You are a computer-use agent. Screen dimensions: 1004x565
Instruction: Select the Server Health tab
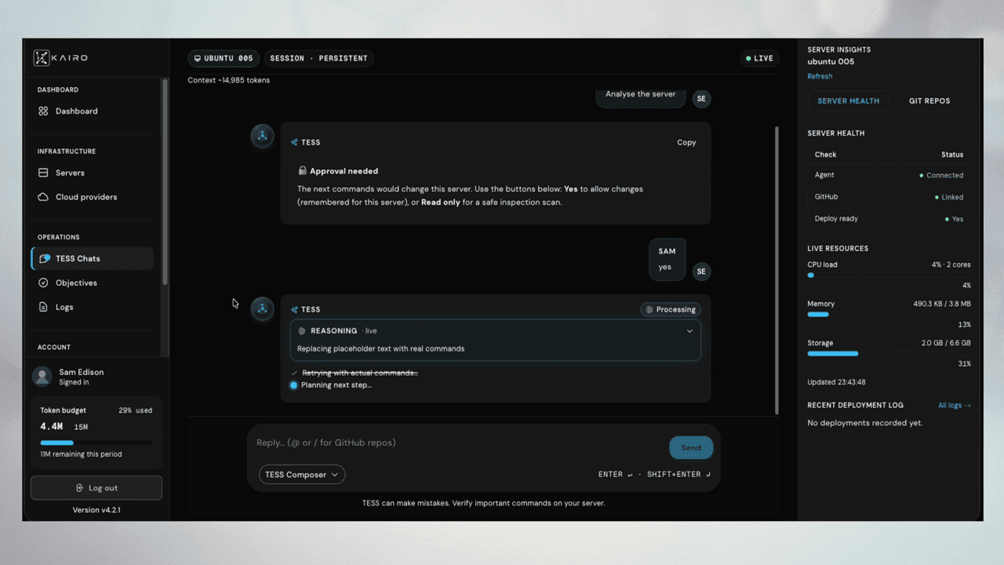pos(849,101)
